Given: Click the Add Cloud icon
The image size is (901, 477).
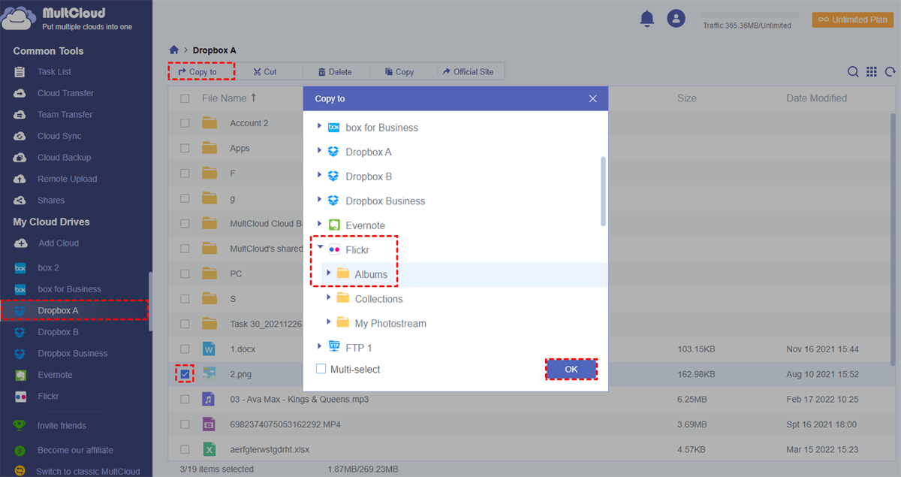Looking at the screenshot, I should pyautogui.click(x=20, y=243).
